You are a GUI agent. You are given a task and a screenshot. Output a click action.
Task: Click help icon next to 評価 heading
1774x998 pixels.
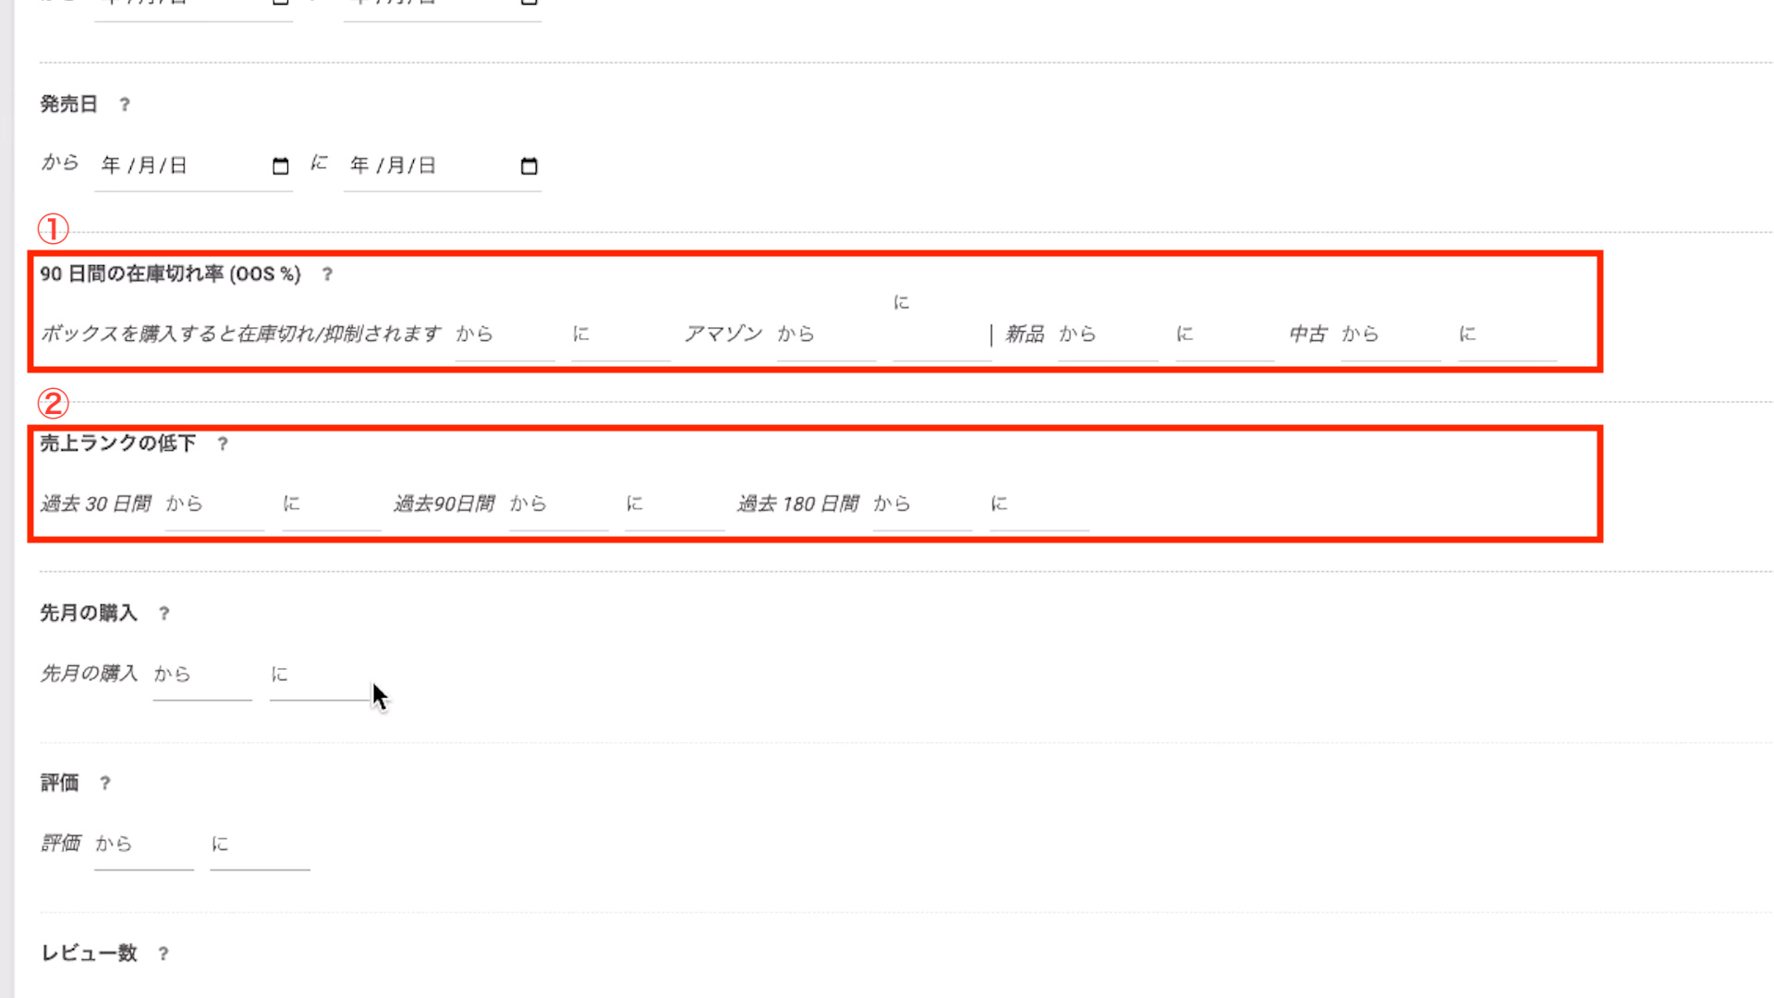105,784
